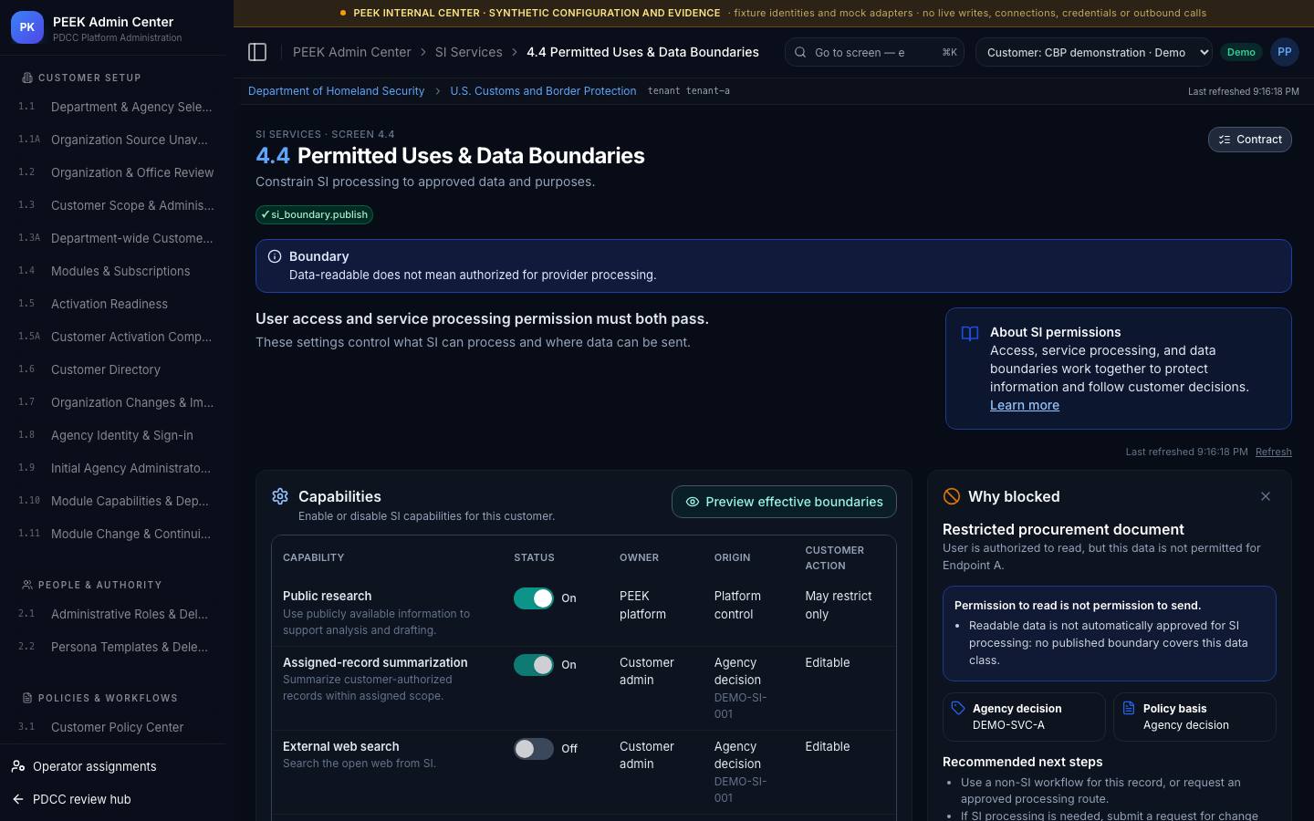Viewport: 1314px width, 821px height.
Task: Open Department of Homeland Security breadcrumb
Action: (x=336, y=91)
